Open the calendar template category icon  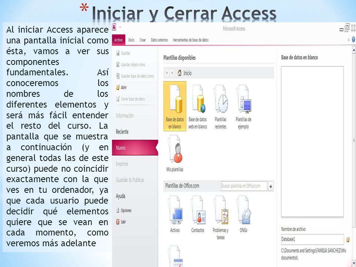point(175,256)
